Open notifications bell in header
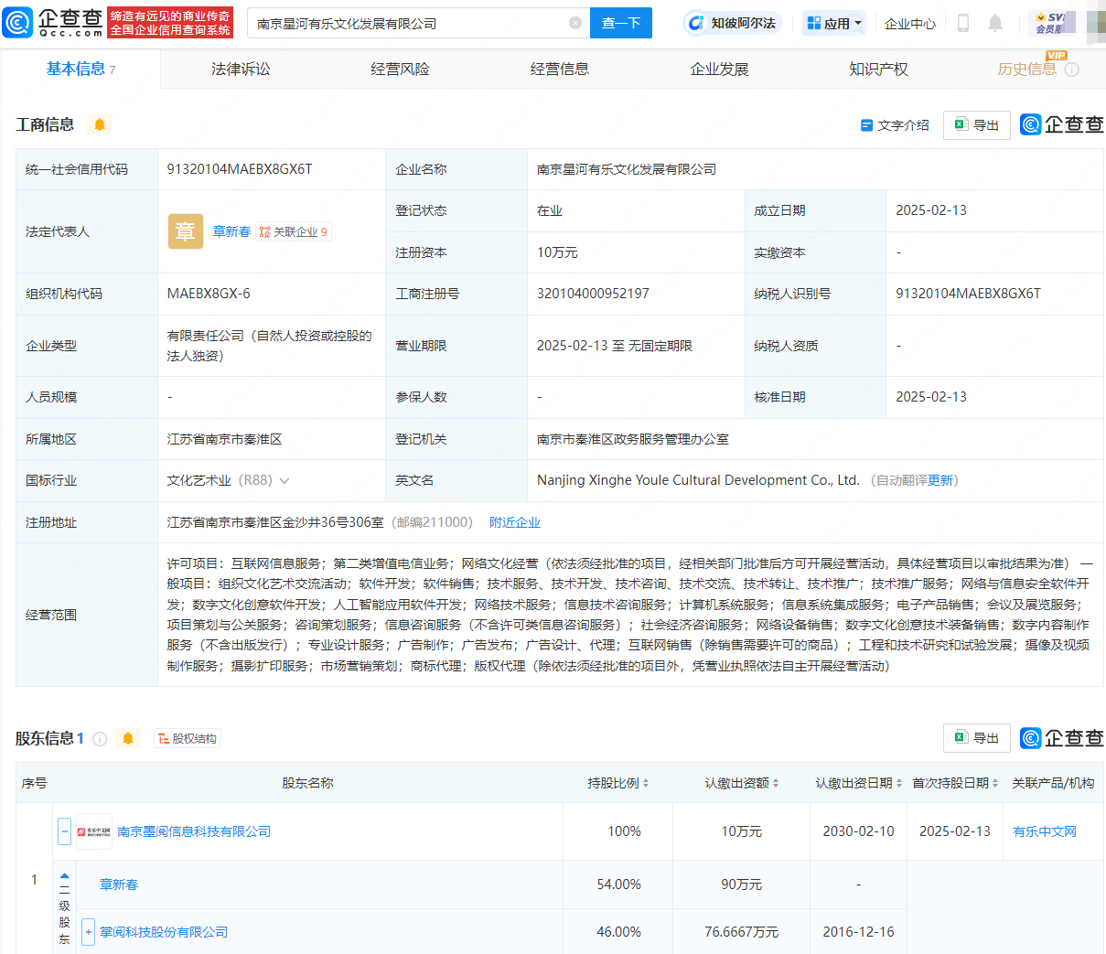Screen dimensions: 1106x954 pos(995,23)
